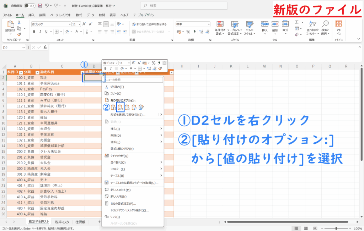This screenshot has width=364, height=231.
Task: Switch to 仕訳帳 sheet tab
Action: (80, 222)
